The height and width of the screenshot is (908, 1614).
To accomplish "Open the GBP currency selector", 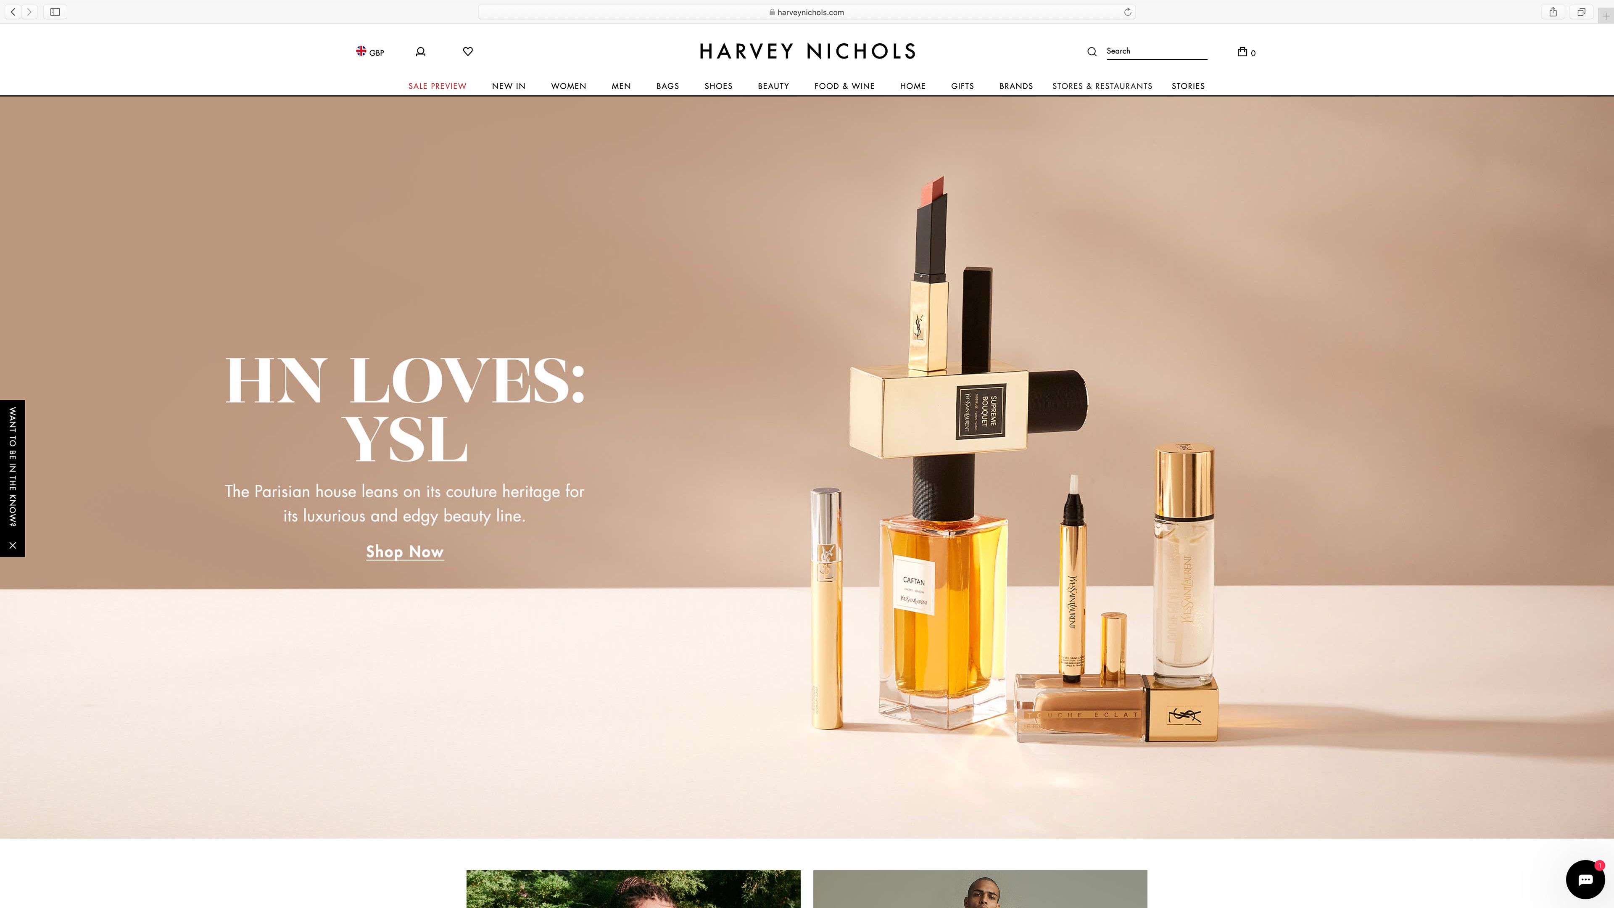I will pos(370,52).
